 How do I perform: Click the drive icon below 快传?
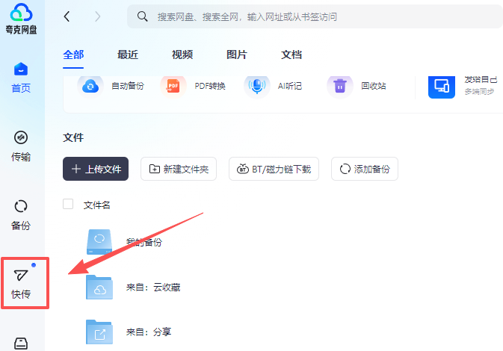[x=21, y=344]
